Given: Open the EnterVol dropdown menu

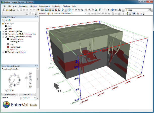Looking at the screenshot, I should click(43, 13).
